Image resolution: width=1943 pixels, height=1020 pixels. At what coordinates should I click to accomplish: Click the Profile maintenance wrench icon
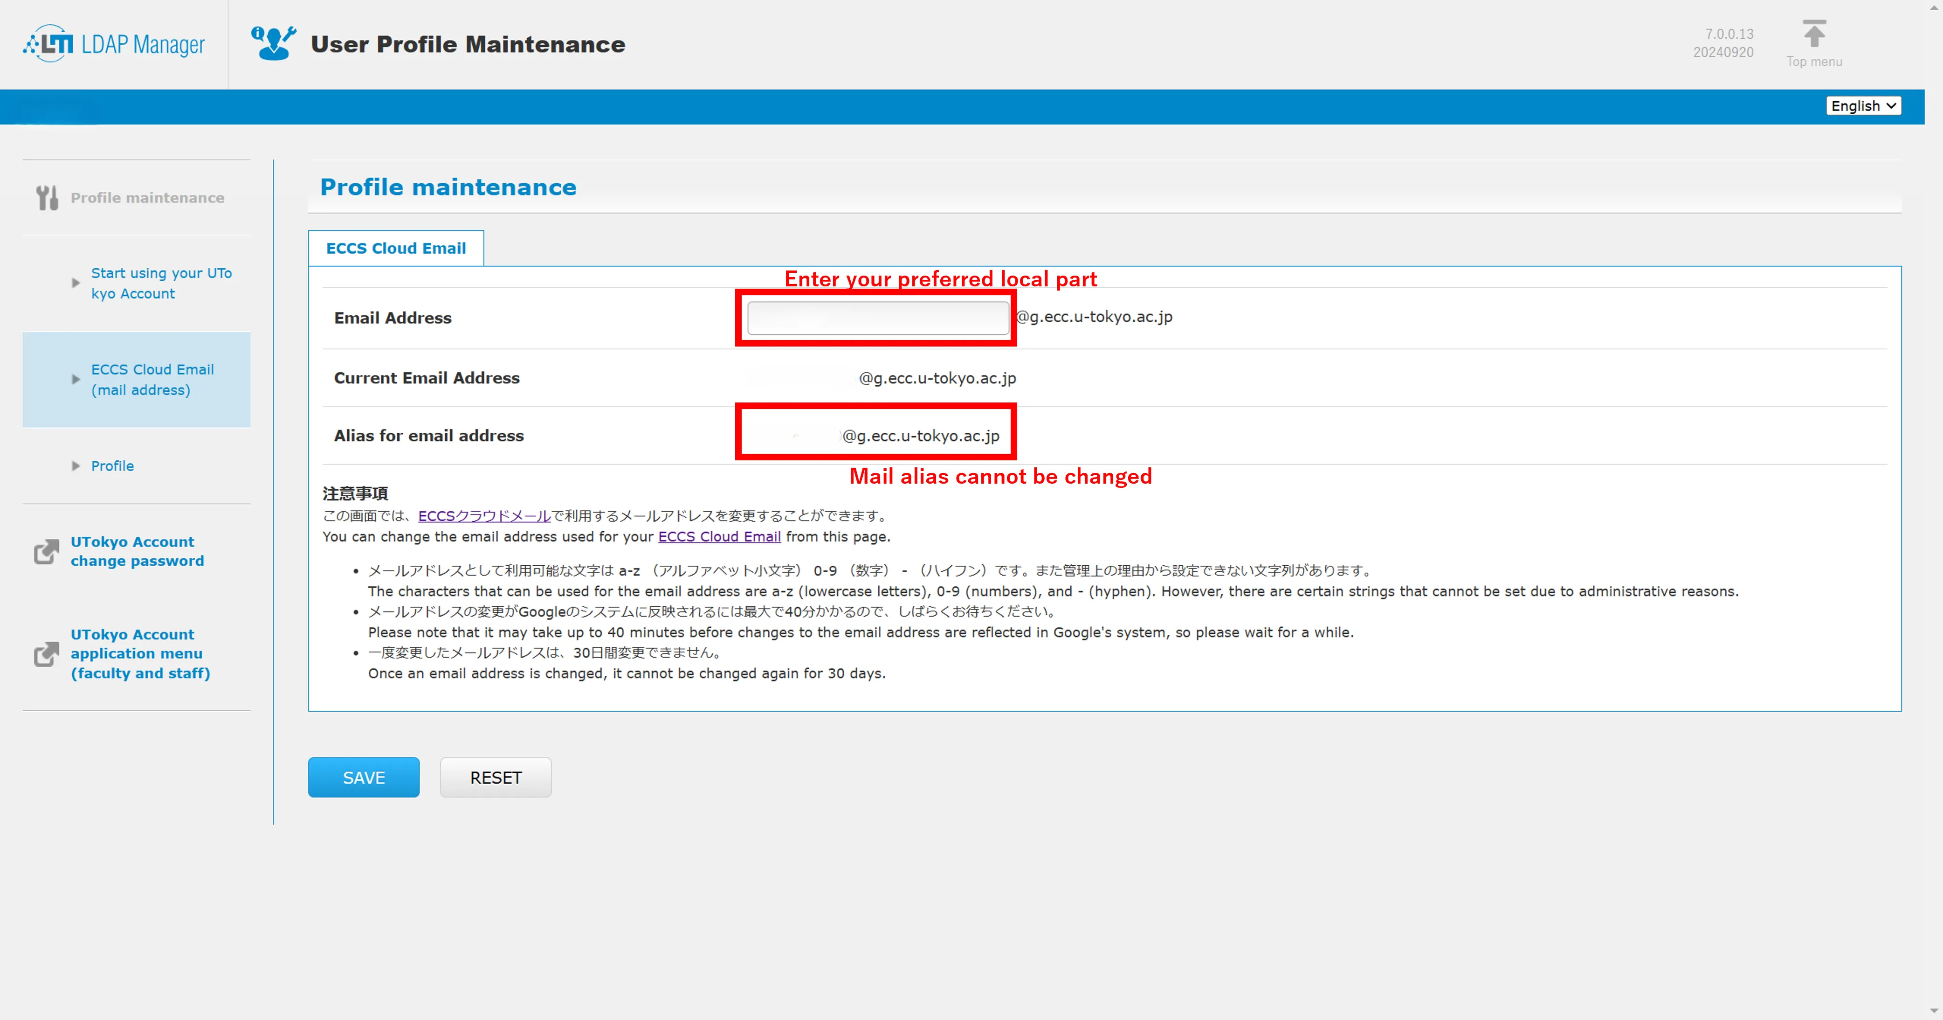(47, 198)
